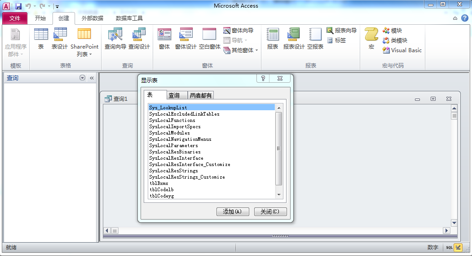Screen dimensions: 472x256
Task: Start the 报表向导 report wizard
Action: click(x=342, y=31)
